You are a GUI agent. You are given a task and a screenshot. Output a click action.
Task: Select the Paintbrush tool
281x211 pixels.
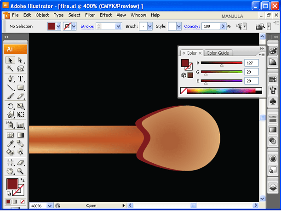[x=10, y=96]
